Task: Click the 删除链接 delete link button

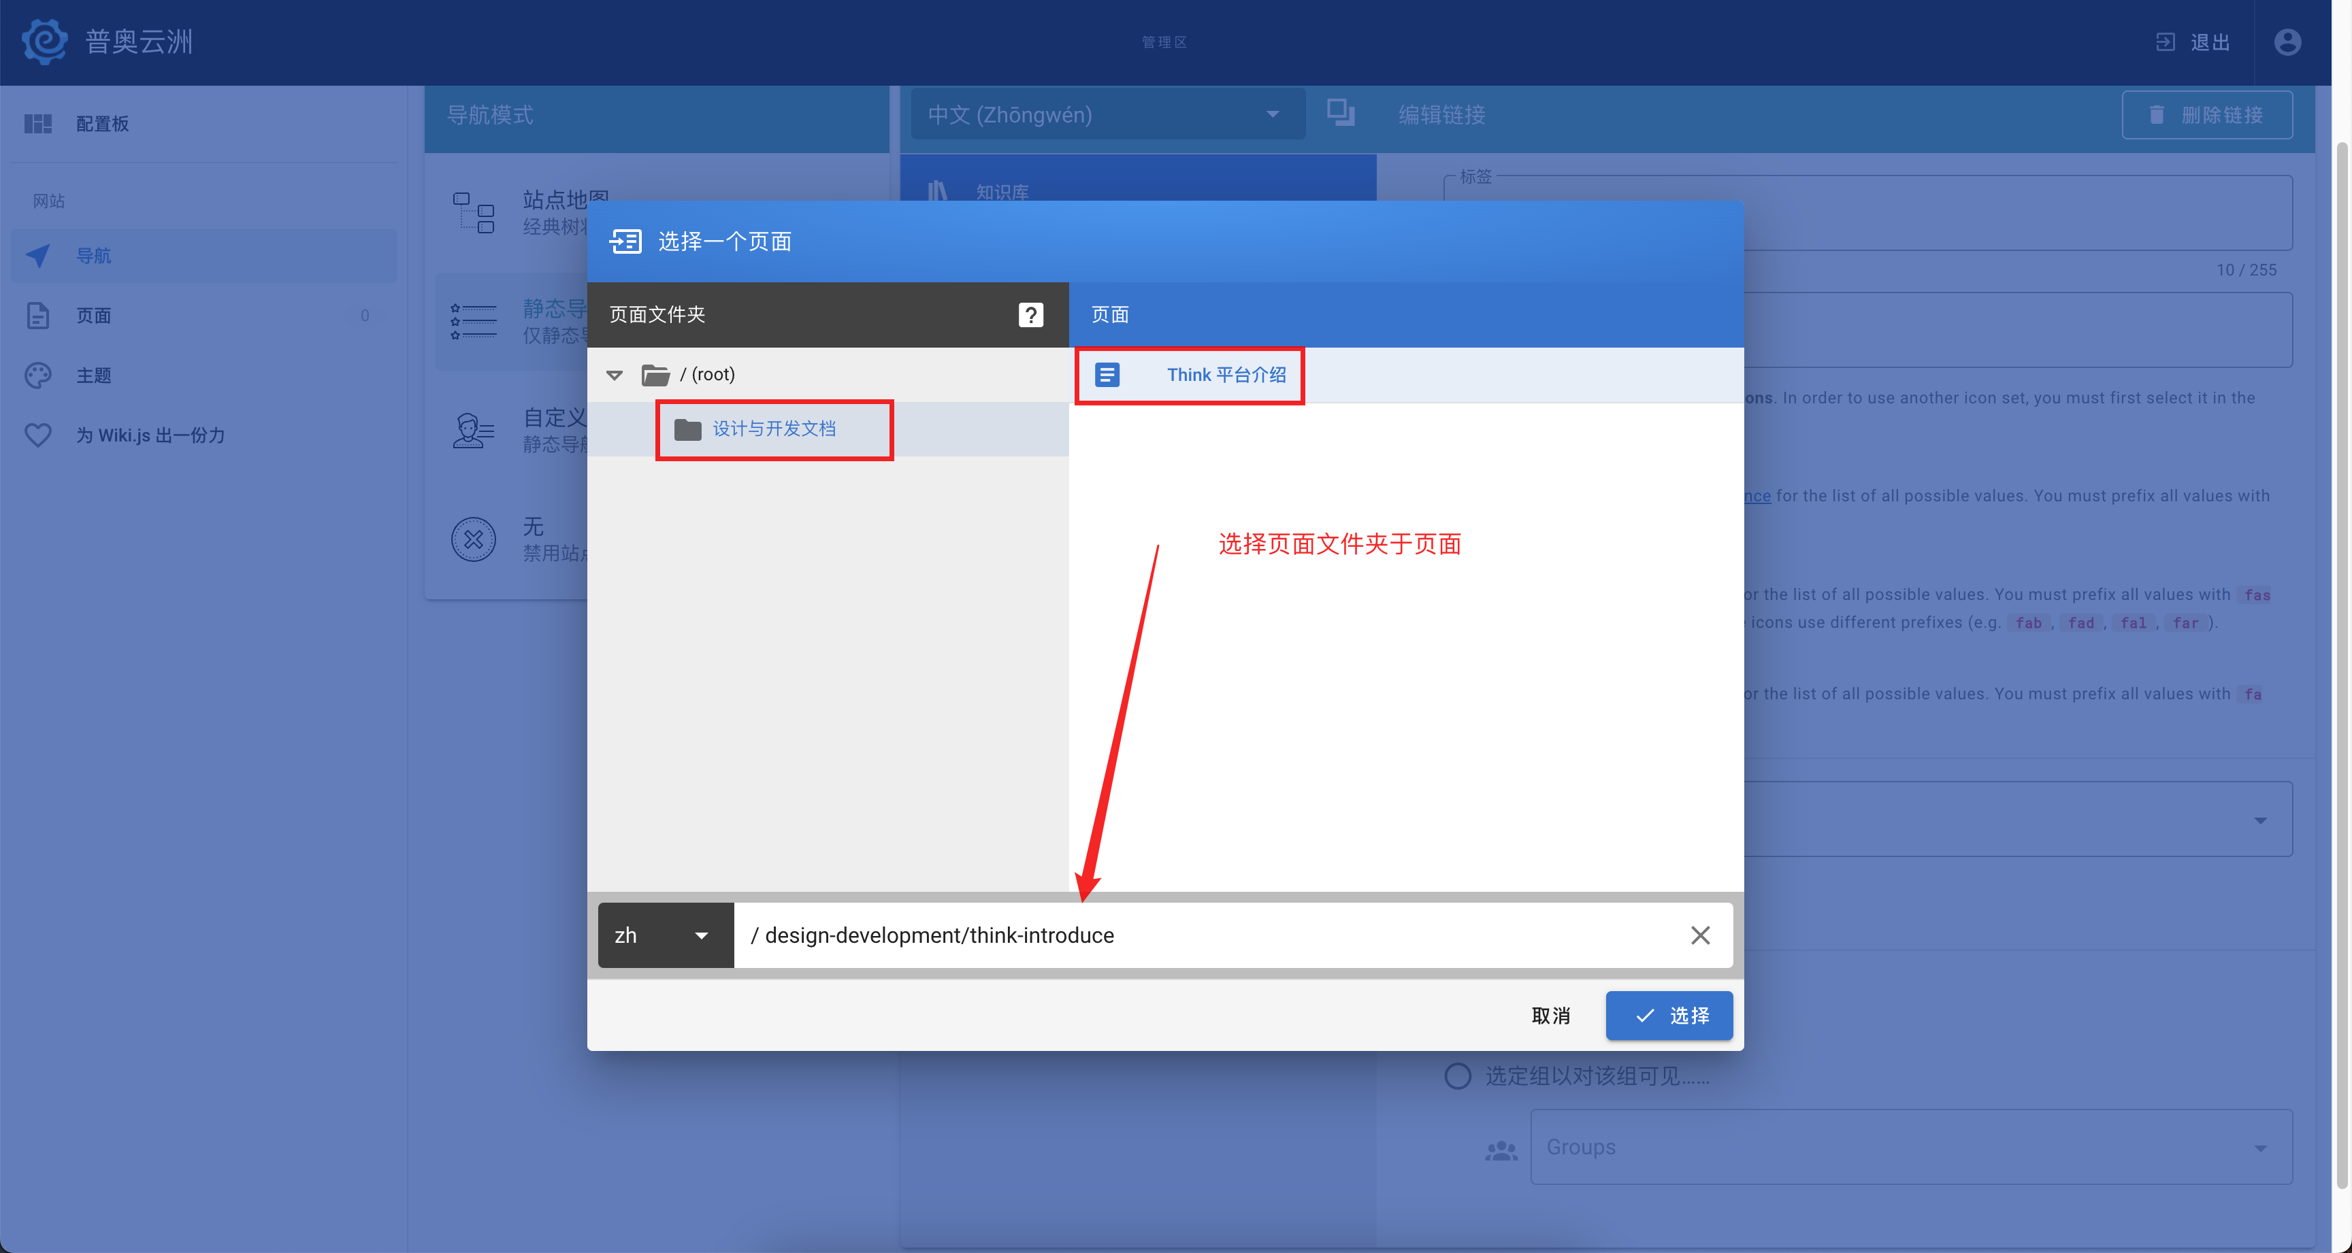Action: click(x=2207, y=114)
